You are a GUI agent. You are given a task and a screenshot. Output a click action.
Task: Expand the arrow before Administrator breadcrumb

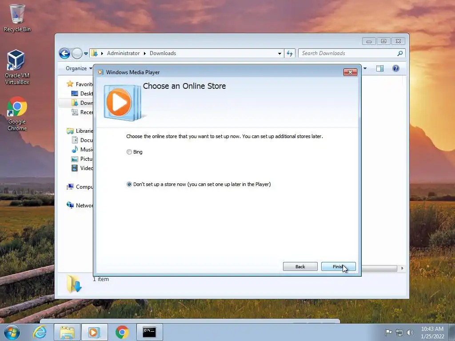click(102, 53)
